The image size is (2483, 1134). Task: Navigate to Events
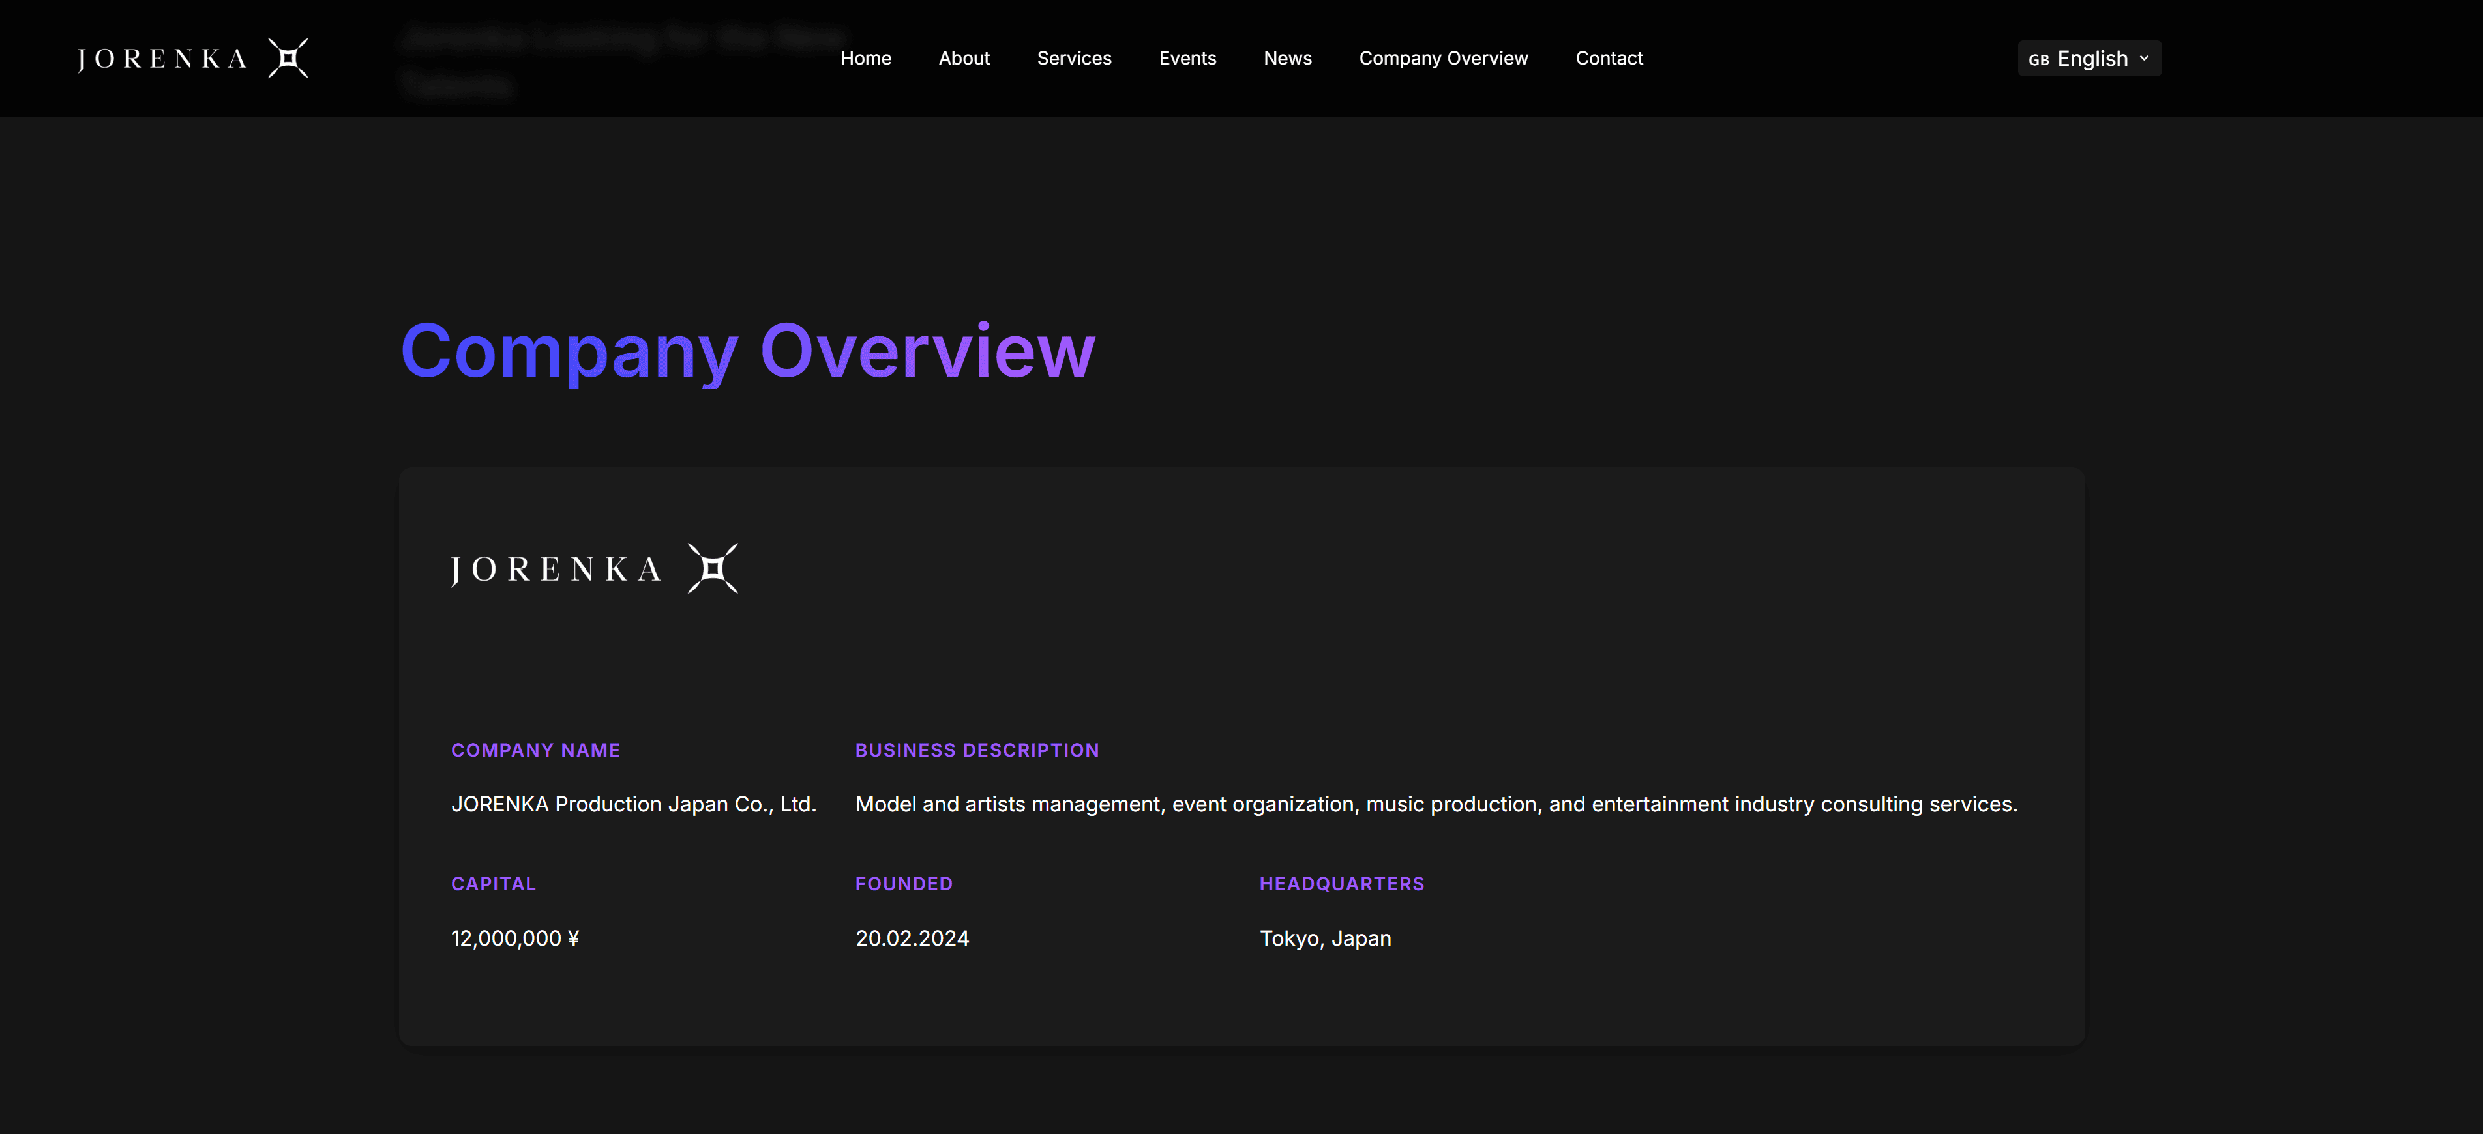1187,59
